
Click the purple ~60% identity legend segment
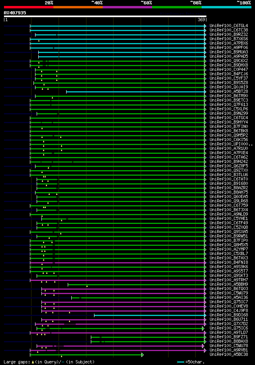[x=127, y=7]
